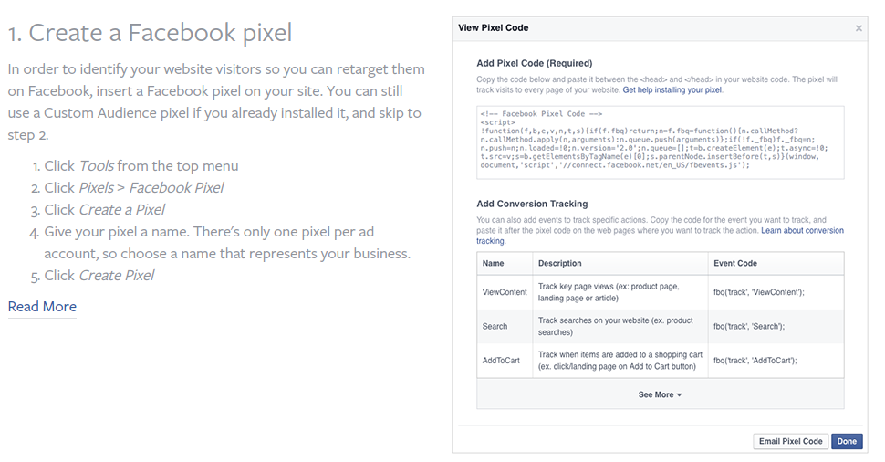Image resolution: width=885 pixels, height=462 pixels.
Task: Follow the Learn about conversion tracking link
Action: coord(801,231)
